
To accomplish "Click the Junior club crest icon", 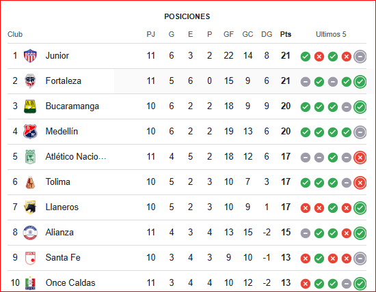I will (x=30, y=56).
